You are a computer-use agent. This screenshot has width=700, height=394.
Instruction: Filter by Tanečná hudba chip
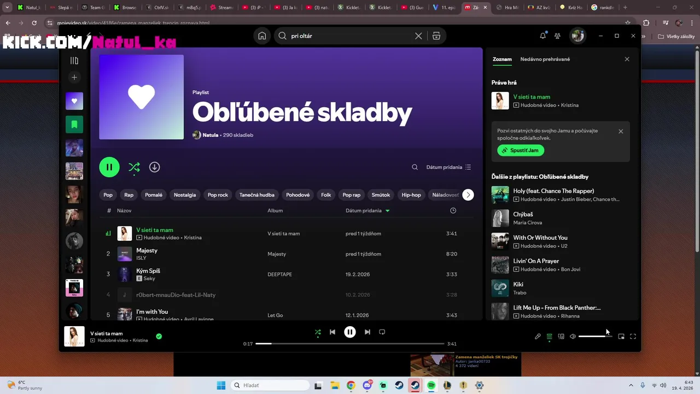coord(257,195)
